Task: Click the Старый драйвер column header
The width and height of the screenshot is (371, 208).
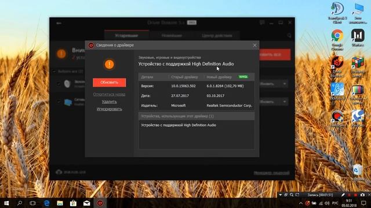Action: pyautogui.click(x=184, y=77)
